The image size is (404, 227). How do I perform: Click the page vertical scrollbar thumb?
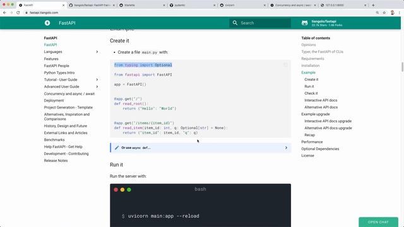tap(402, 67)
